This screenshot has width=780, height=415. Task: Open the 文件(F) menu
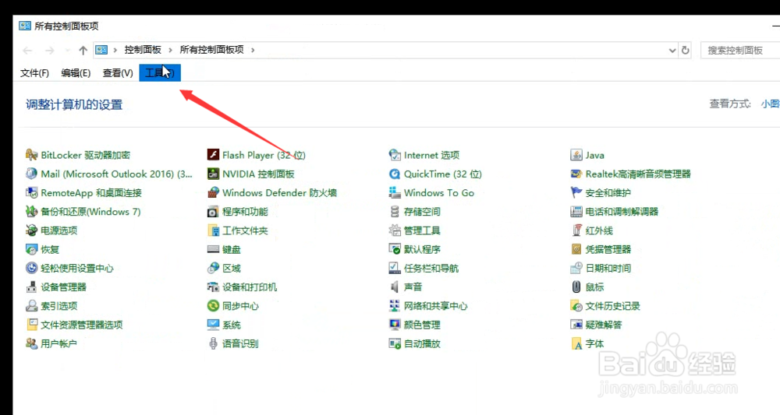pyautogui.click(x=34, y=73)
